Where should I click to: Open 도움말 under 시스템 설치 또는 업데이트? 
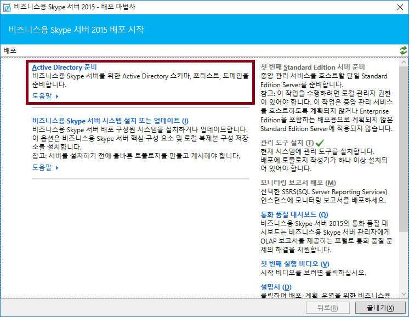[x=42, y=167]
